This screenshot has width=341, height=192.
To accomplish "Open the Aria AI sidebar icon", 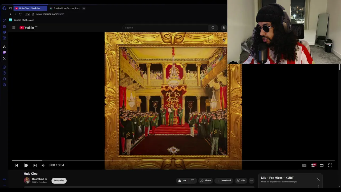I will 4,47.
